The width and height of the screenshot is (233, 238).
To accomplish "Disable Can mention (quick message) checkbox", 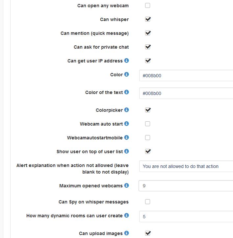I will pyautogui.click(x=148, y=33).
